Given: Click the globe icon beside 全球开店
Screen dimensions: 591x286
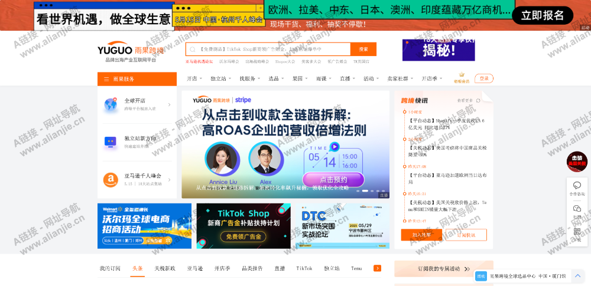Looking at the screenshot, I should point(111,104).
